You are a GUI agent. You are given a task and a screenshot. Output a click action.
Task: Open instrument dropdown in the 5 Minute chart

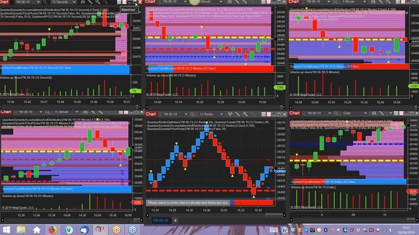coord(317,1)
